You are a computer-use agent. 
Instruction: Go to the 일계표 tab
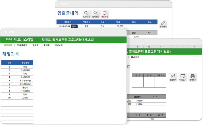pos(35,45)
